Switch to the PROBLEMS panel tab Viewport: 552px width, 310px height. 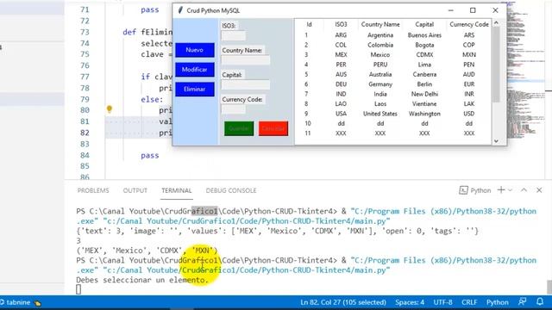(x=93, y=190)
